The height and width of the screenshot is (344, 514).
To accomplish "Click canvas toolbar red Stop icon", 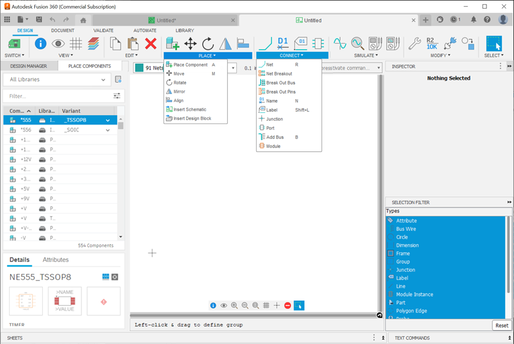I will point(287,305).
